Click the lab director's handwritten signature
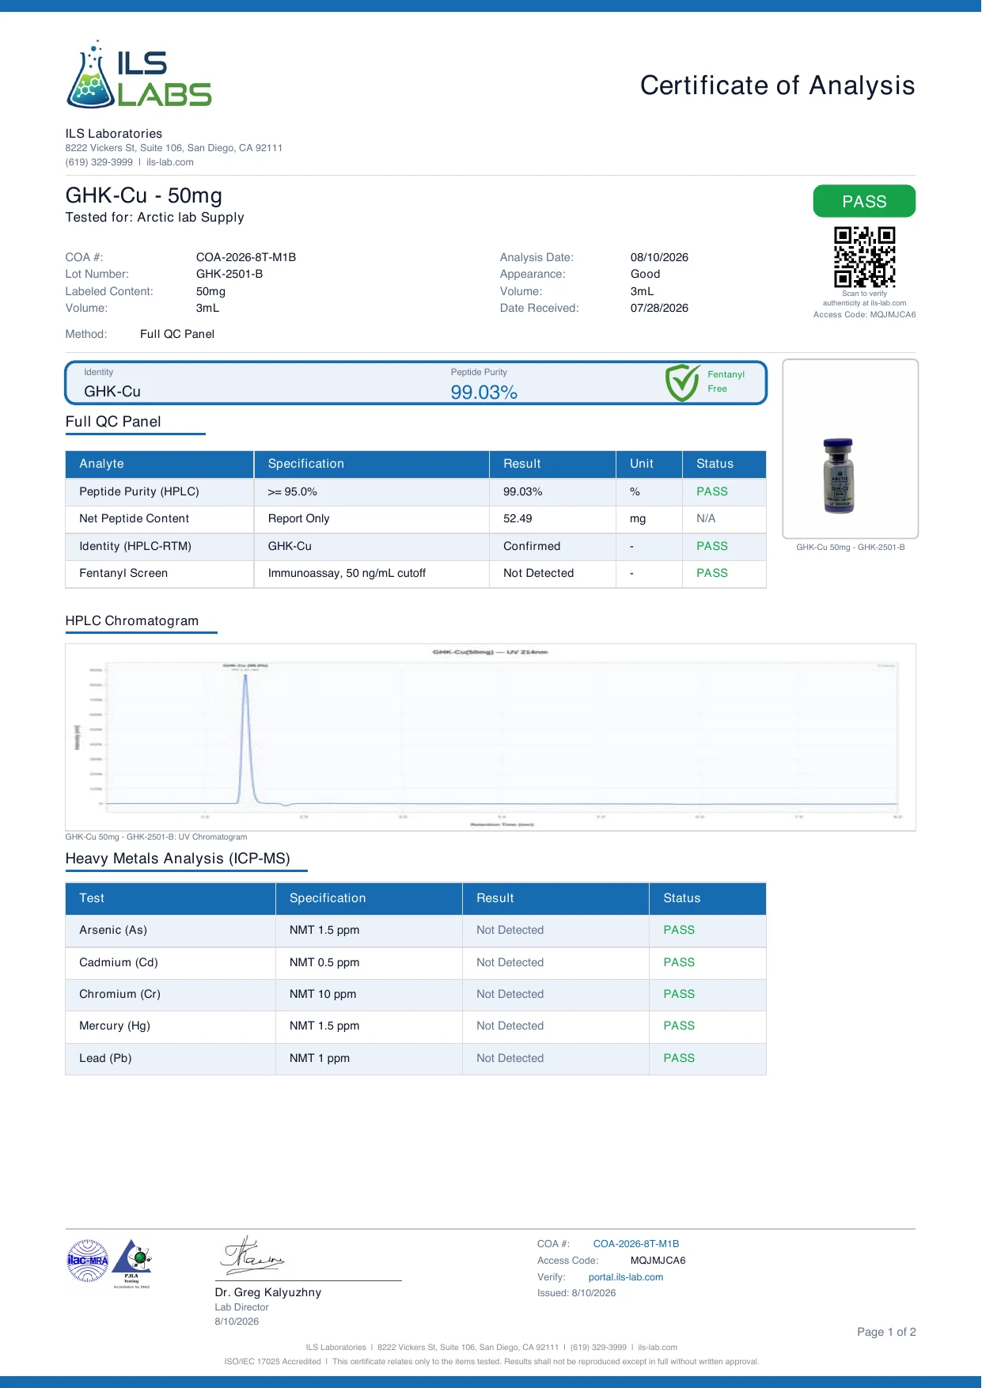The width and height of the screenshot is (982, 1388). (253, 1255)
